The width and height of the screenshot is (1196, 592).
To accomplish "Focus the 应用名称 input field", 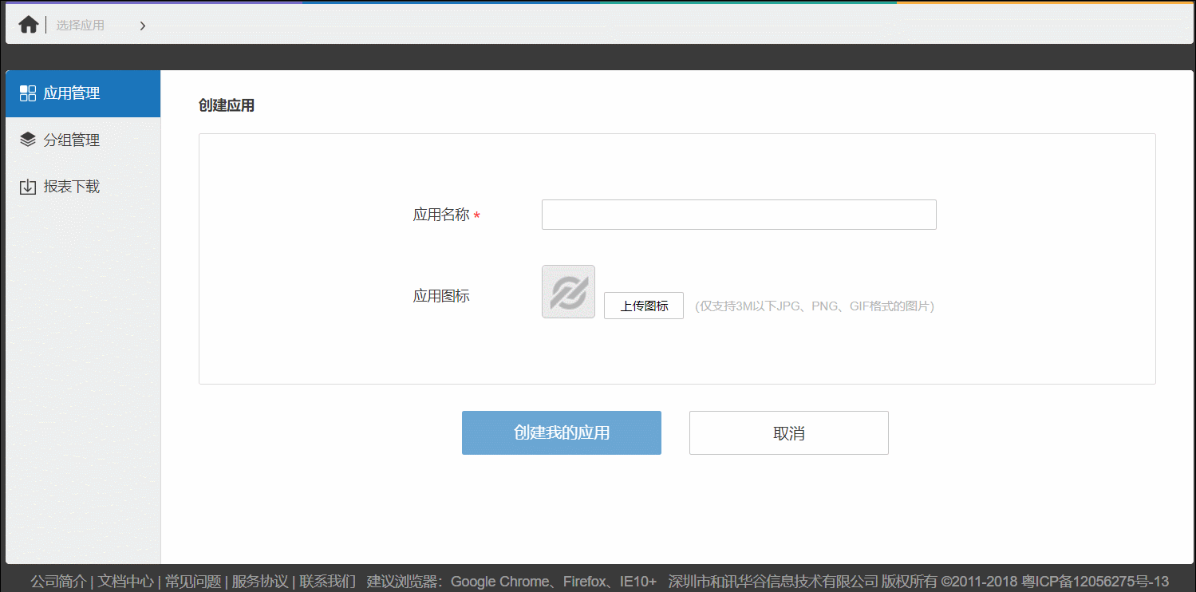I will pyautogui.click(x=739, y=215).
